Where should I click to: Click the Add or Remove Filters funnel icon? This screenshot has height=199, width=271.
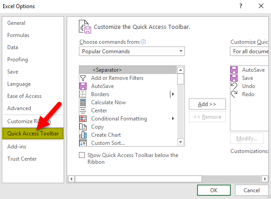point(83,78)
